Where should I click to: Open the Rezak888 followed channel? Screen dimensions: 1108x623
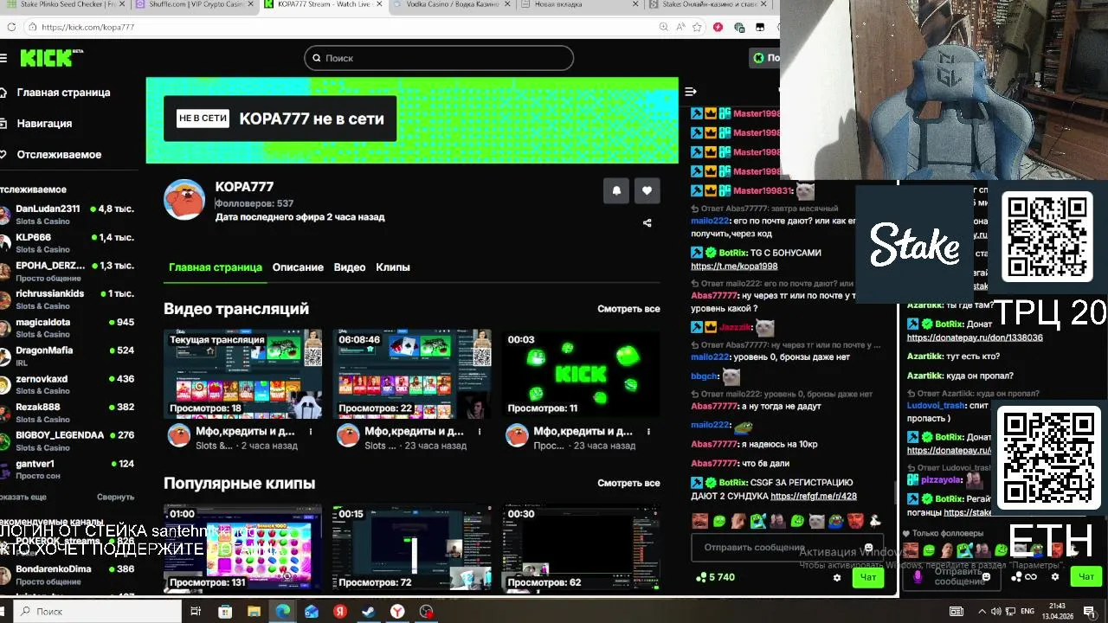tap(68, 413)
